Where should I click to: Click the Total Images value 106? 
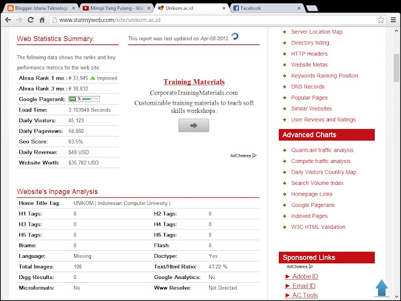pyautogui.click(x=78, y=267)
